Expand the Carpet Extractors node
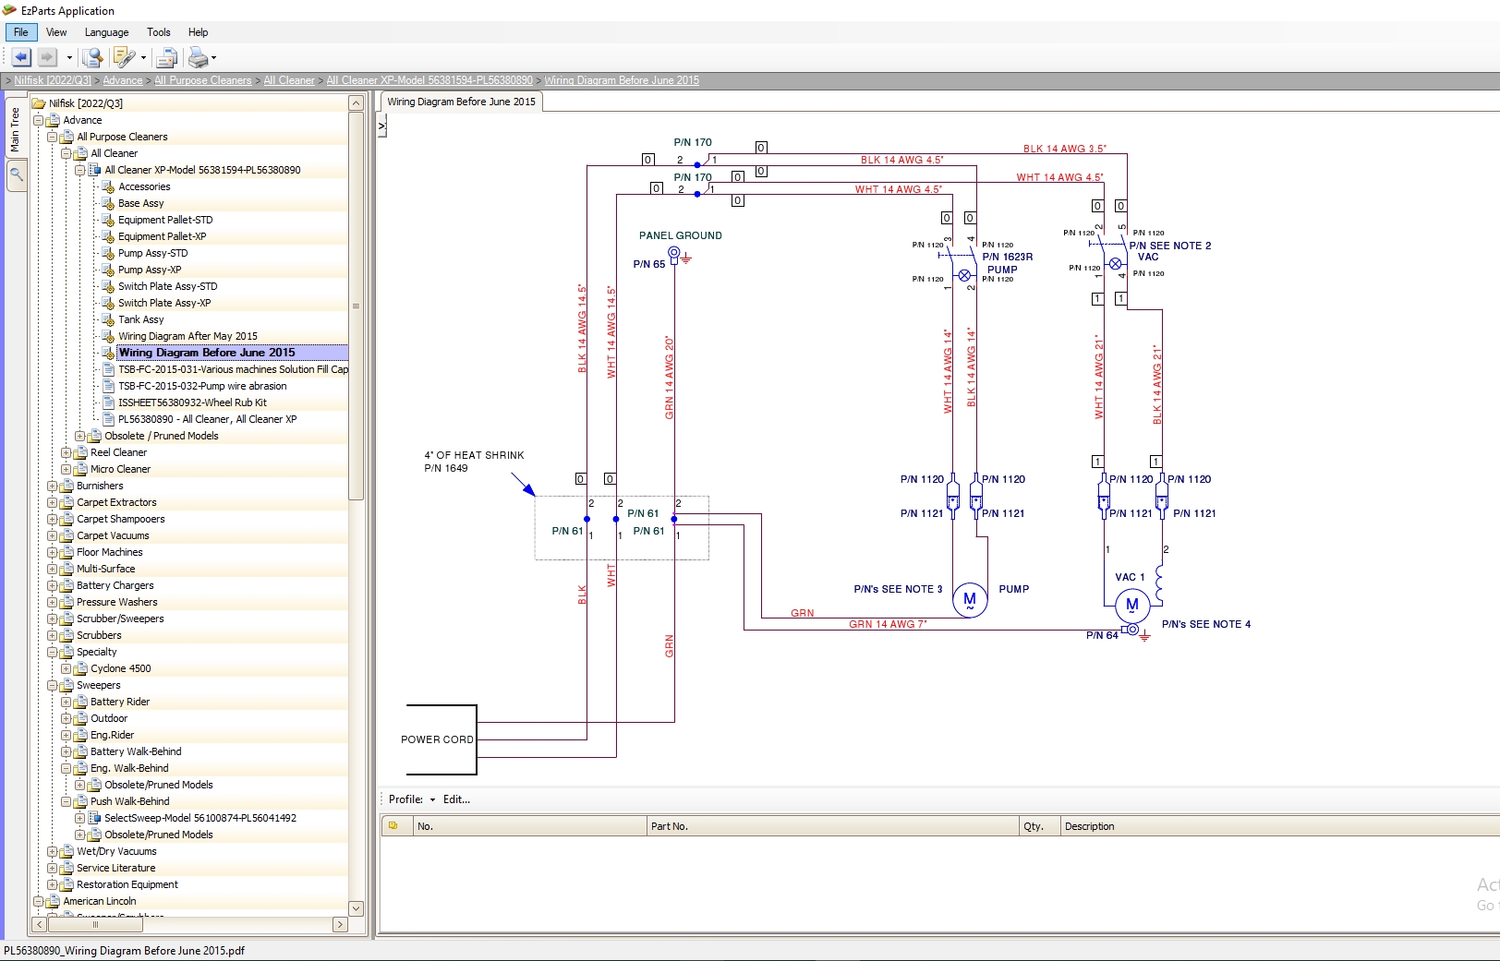Image resolution: width=1500 pixels, height=961 pixels. tap(53, 502)
